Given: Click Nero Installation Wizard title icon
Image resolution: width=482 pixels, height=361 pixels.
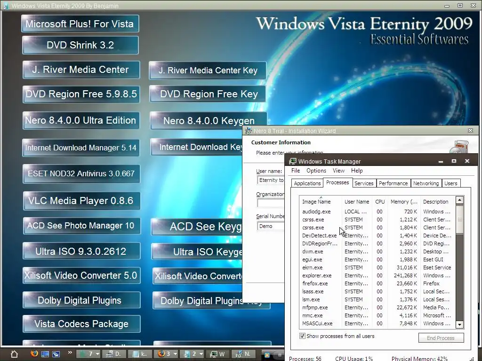Looking at the screenshot, I should pos(248,131).
